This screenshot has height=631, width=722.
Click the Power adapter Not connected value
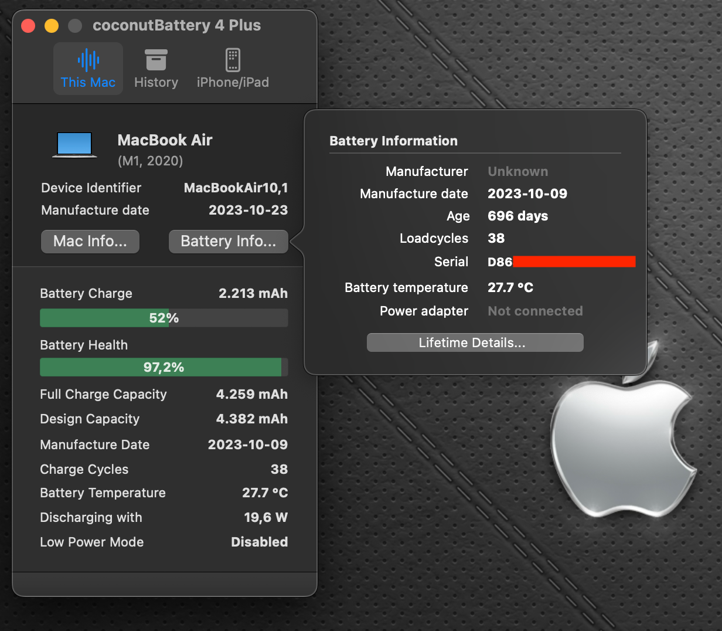536,311
